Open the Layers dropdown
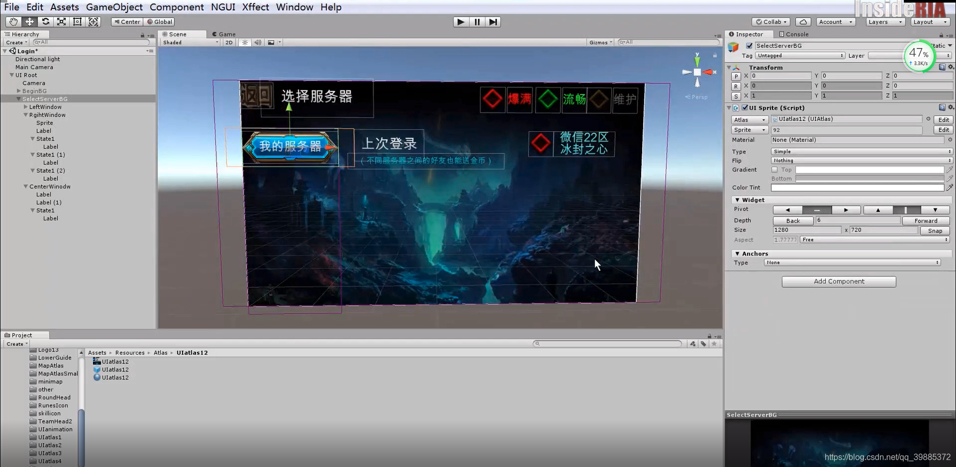The image size is (956, 467). click(x=885, y=22)
